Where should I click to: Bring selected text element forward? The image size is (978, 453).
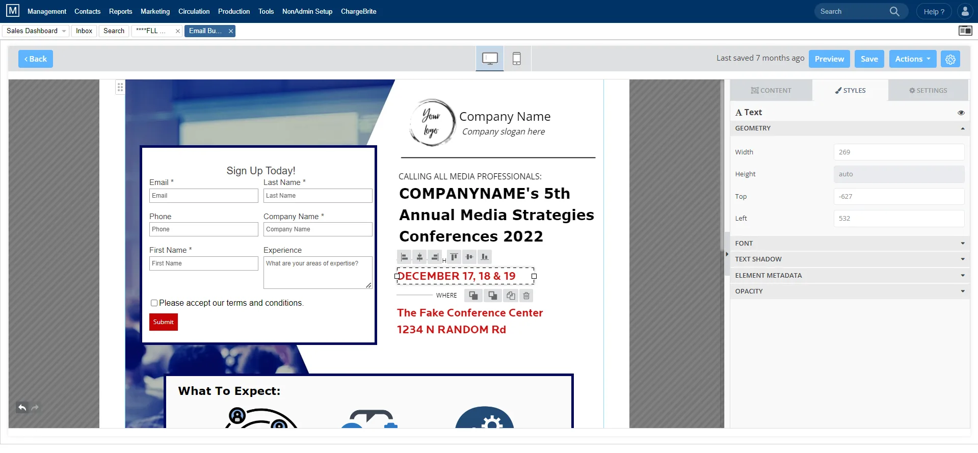pos(473,296)
